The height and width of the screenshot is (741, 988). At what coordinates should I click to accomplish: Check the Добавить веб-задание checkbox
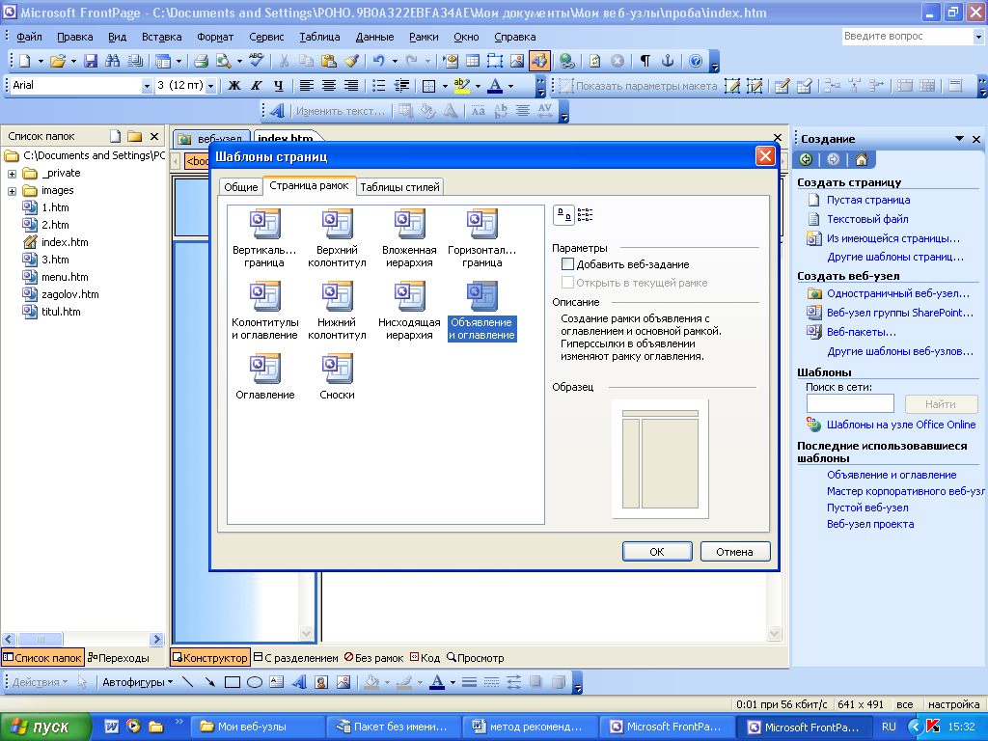click(567, 264)
